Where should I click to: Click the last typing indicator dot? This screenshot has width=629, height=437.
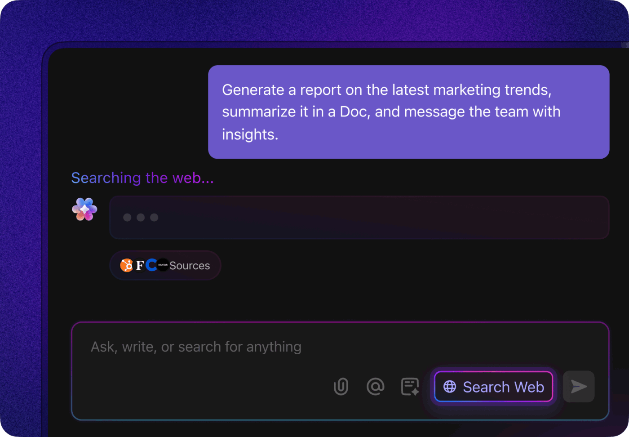tap(154, 218)
